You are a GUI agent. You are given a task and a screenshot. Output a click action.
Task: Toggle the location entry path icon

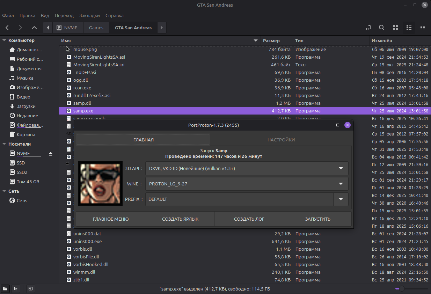(368, 28)
